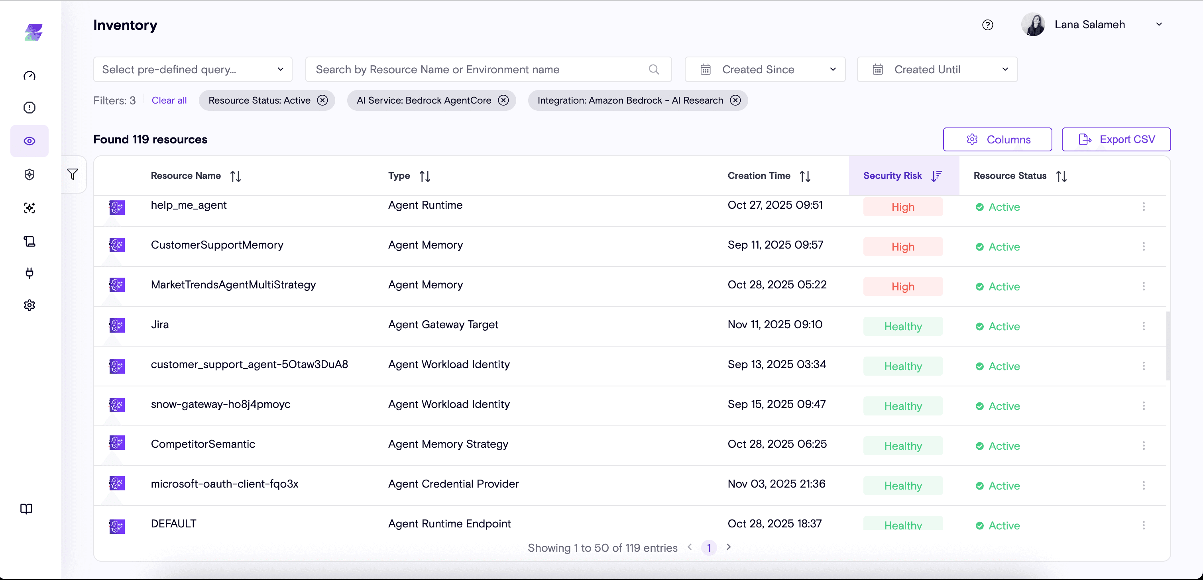Viewport: 1203px width, 580px height.
Task: Remove the Resource Status: Active filter
Action: click(x=323, y=100)
